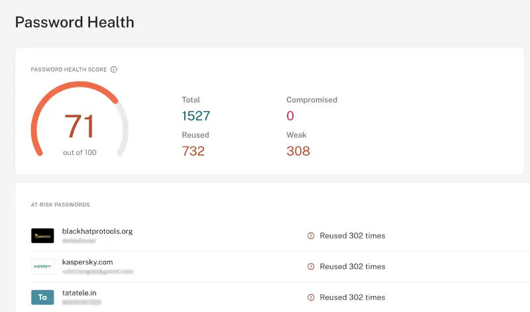Click the Kaspersky site logo
Screen dimensions: 530x312
pos(42,266)
